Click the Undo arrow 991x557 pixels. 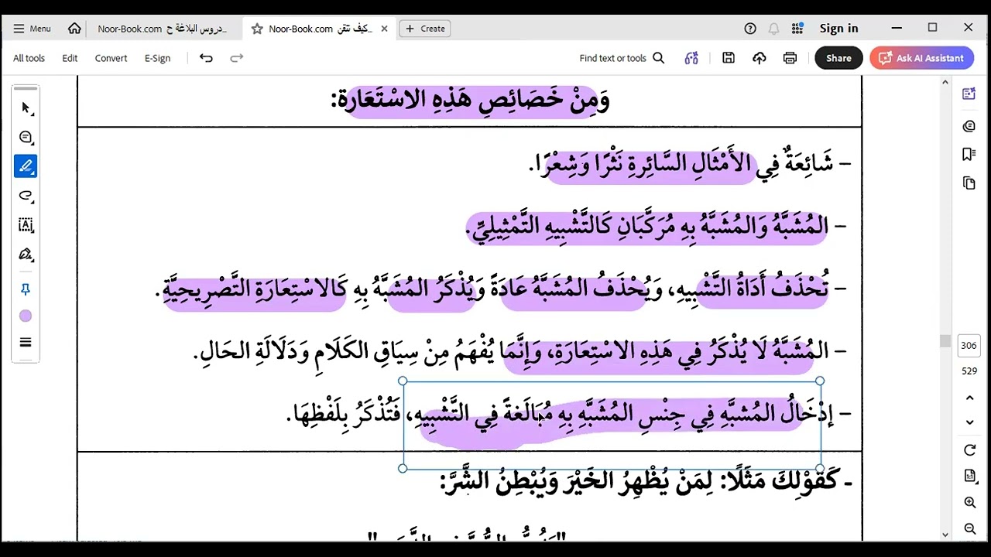(206, 58)
